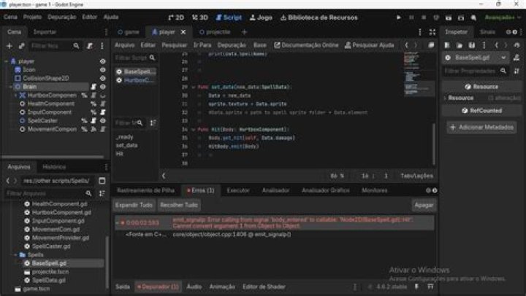526x296 pixels.
Task: Collapse the Spells folder
Action: (15, 255)
